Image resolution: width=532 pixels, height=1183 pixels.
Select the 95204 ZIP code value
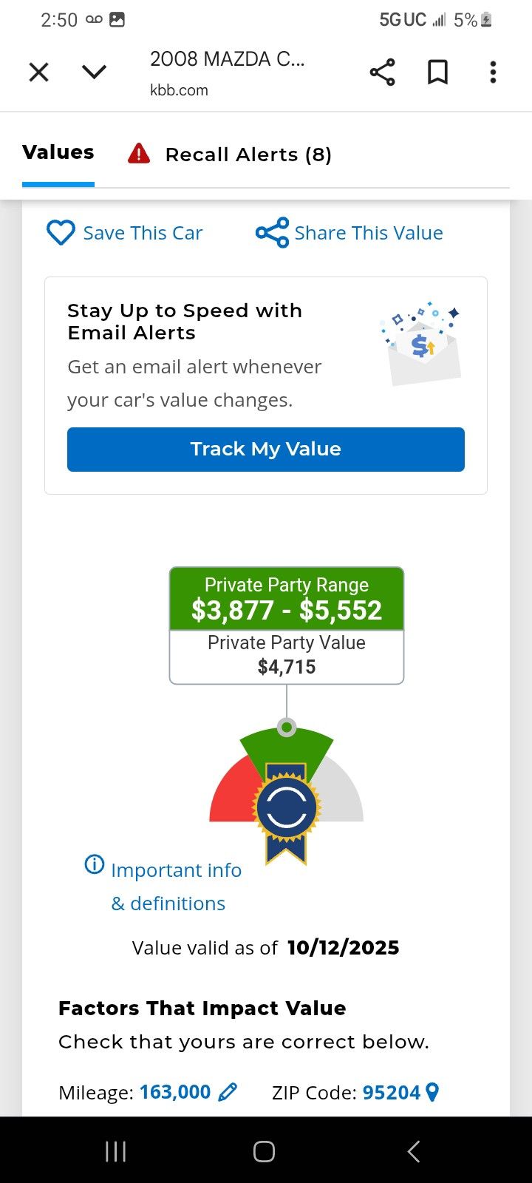391,1092
